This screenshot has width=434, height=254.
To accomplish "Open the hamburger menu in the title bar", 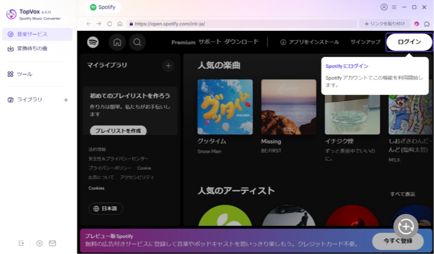I will [394, 7].
